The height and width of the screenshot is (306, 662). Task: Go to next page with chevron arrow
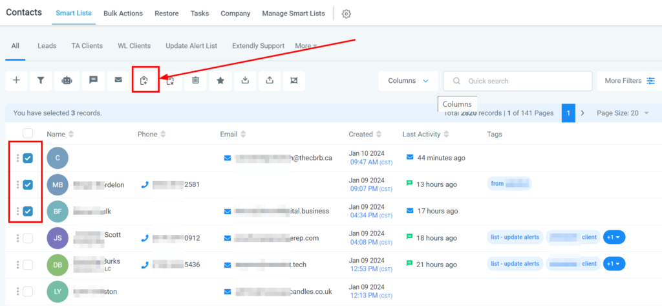click(x=582, y=113)
